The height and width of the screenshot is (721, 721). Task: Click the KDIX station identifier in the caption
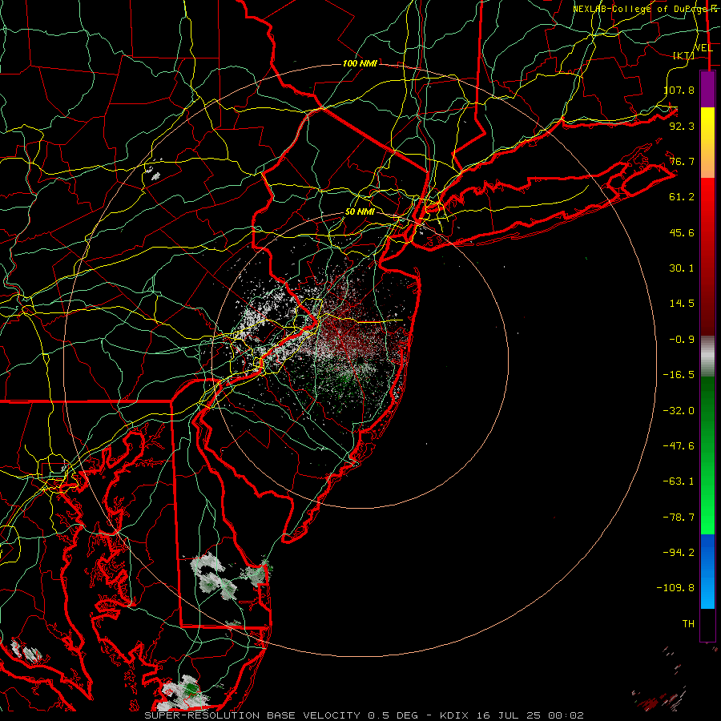(x=455, y=715)
